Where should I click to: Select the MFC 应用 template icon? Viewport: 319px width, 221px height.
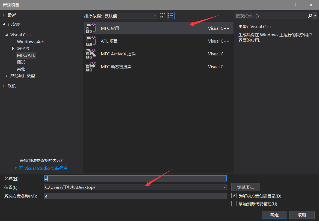point(91,28)
